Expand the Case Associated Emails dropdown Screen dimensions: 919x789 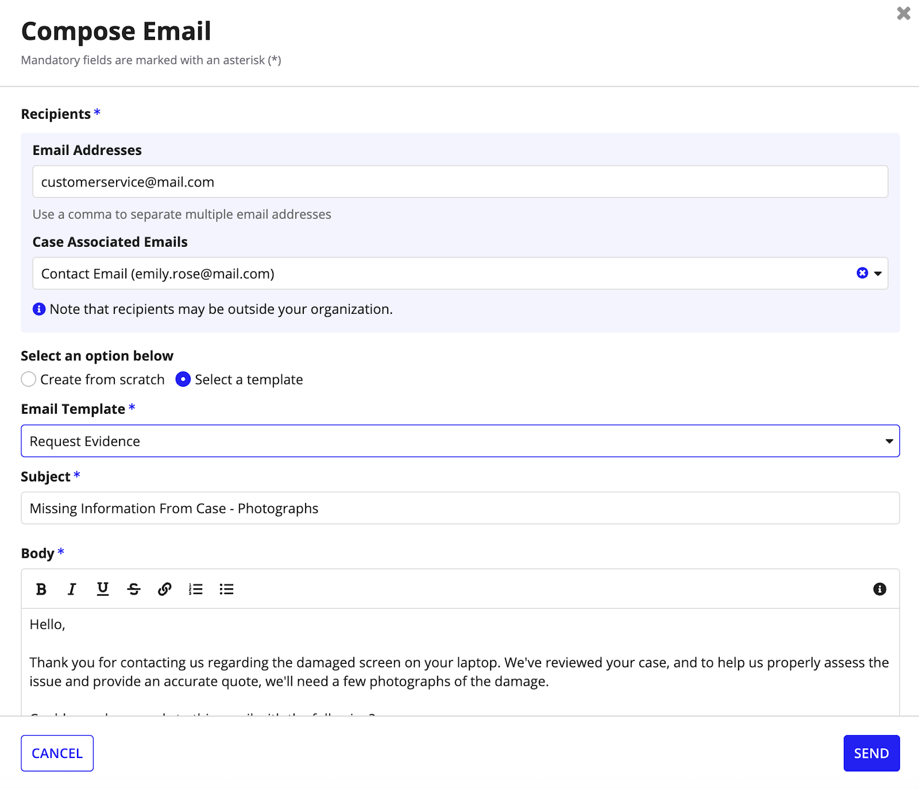[x=878, y=274]
